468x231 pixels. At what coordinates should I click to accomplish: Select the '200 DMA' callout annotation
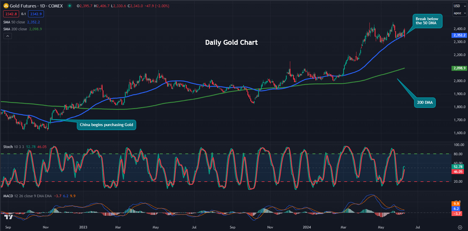425,102
